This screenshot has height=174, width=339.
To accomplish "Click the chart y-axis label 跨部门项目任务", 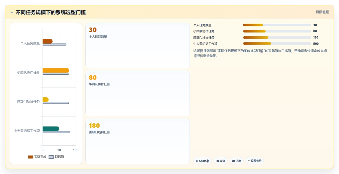I will (x=28, y=101).
